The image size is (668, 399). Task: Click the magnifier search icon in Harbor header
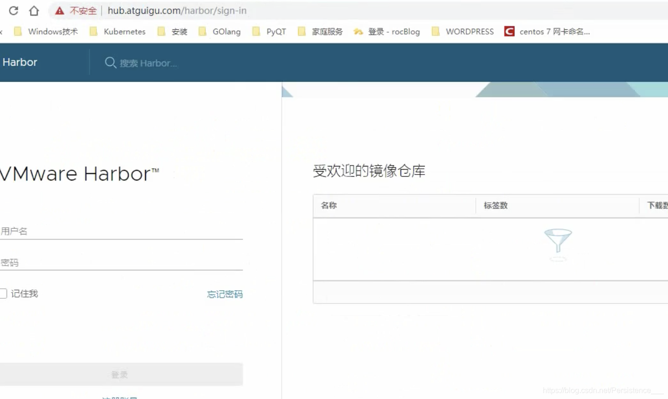click(110, 62)
